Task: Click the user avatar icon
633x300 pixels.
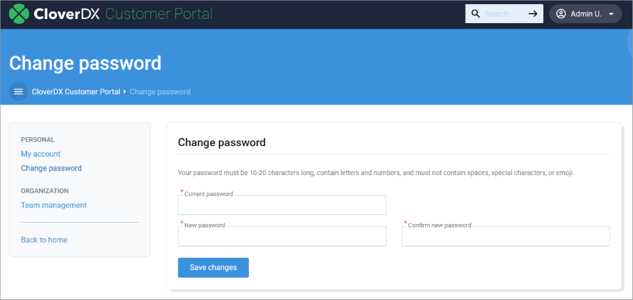Action: click(x=561, y=14)
